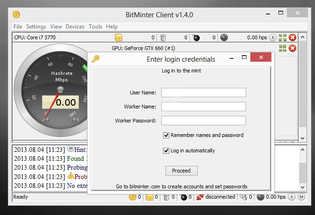Click the devices panel scrollbar thumb
Image resolution: width=315 pixels, height=215 pixels.
point(302,84)
